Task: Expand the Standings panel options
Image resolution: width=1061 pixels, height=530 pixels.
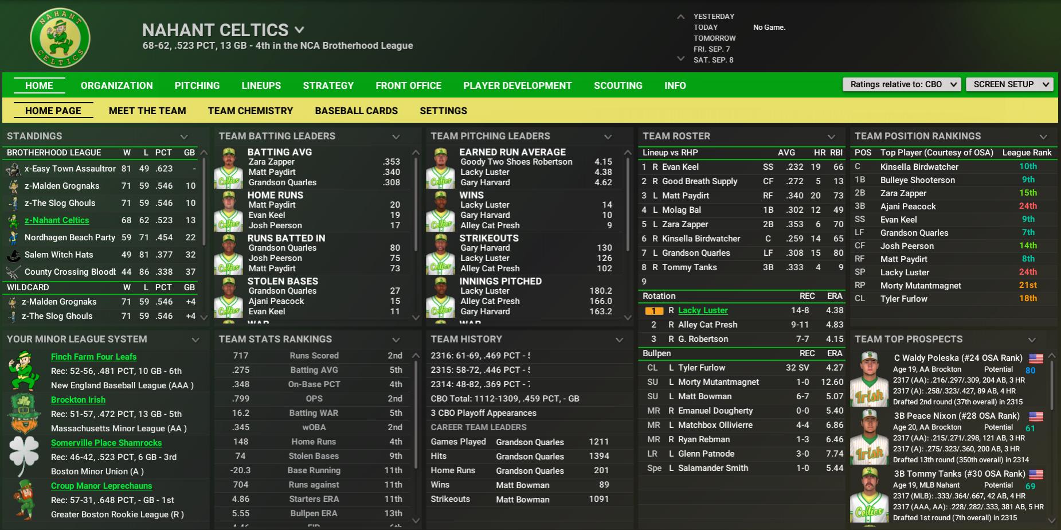Action: point(184,137)
